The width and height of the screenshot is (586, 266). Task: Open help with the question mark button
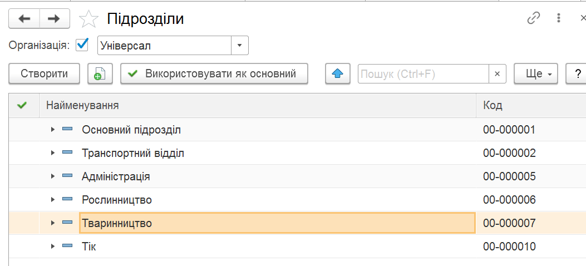[x=578, y=73]
